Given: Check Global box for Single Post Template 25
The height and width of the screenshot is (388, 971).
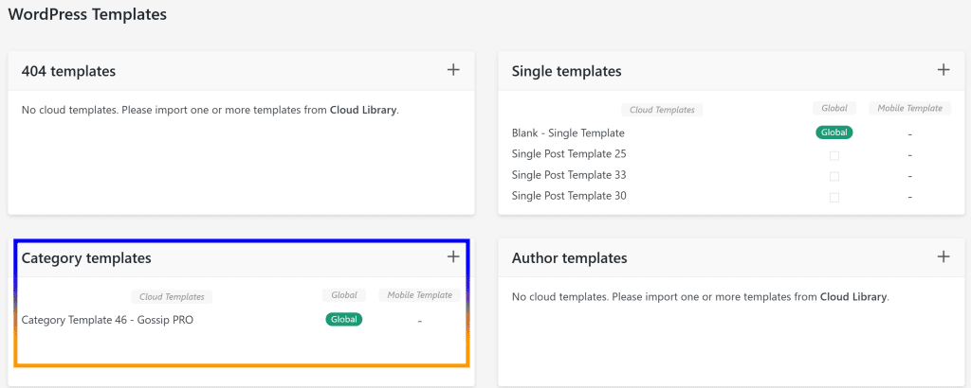Looking at the screenshot, I should tap(834, 155).
